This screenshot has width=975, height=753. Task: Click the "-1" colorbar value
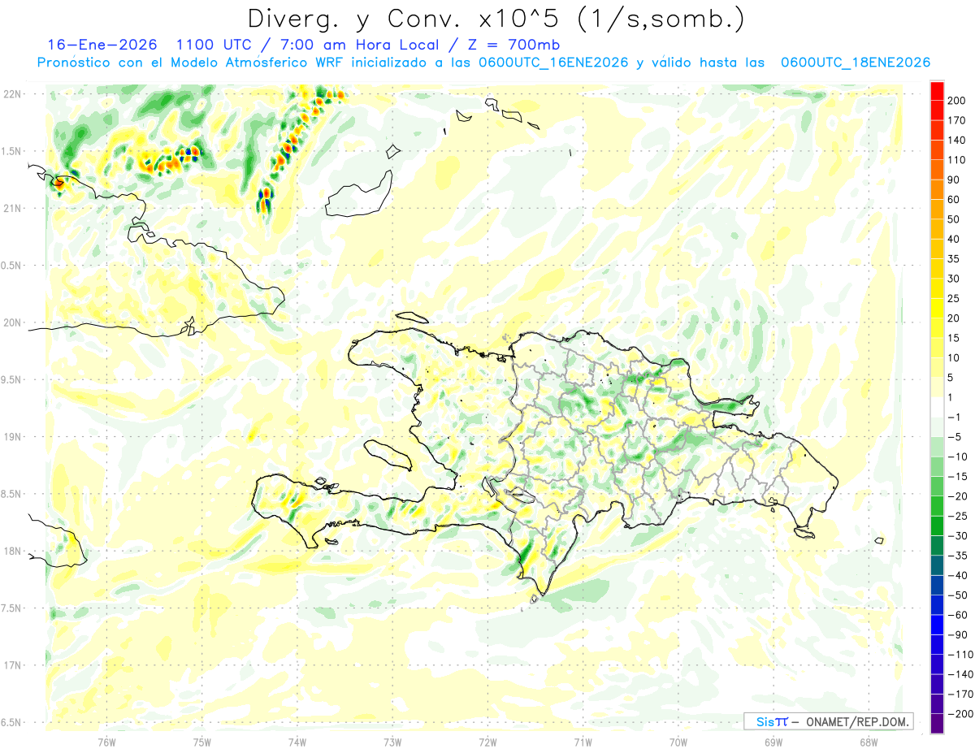(955, 417)
